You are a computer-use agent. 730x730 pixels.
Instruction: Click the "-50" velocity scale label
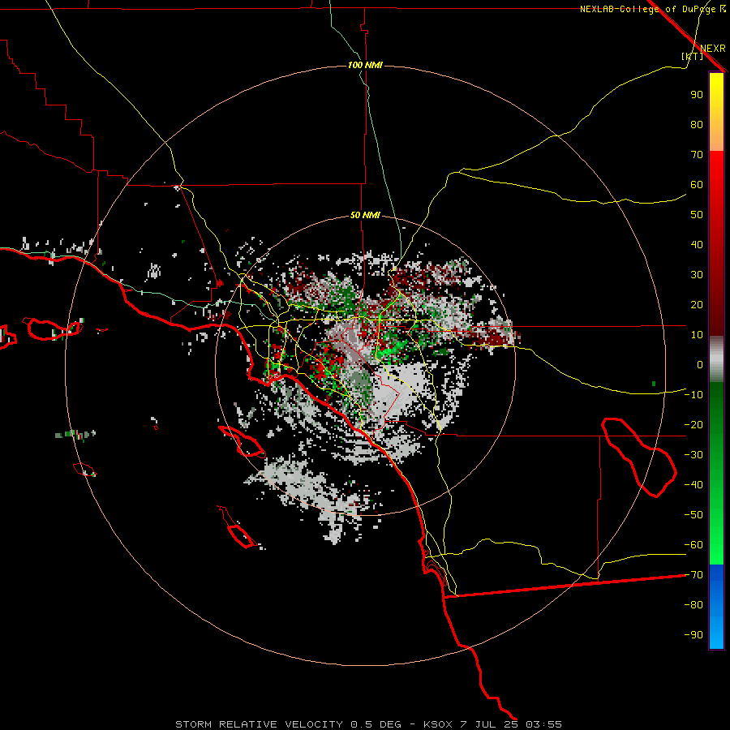[693, 515]
